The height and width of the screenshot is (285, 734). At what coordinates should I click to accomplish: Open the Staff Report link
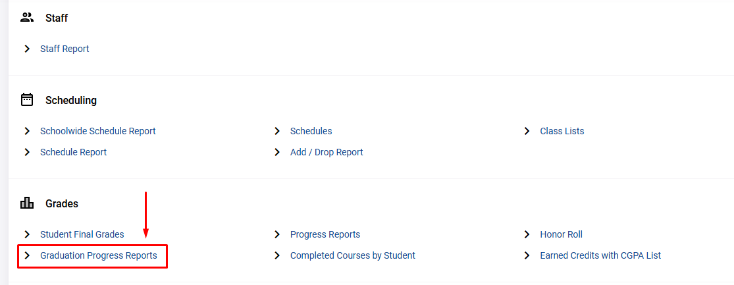coord(65,49)
